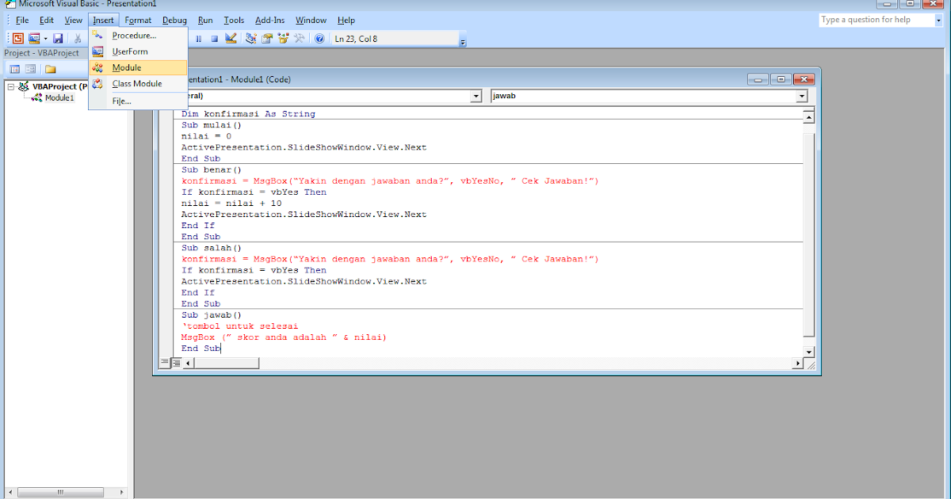951x499 pixels.
Task: Choose UserForm from Insert menu
Action: pos(138,51)
